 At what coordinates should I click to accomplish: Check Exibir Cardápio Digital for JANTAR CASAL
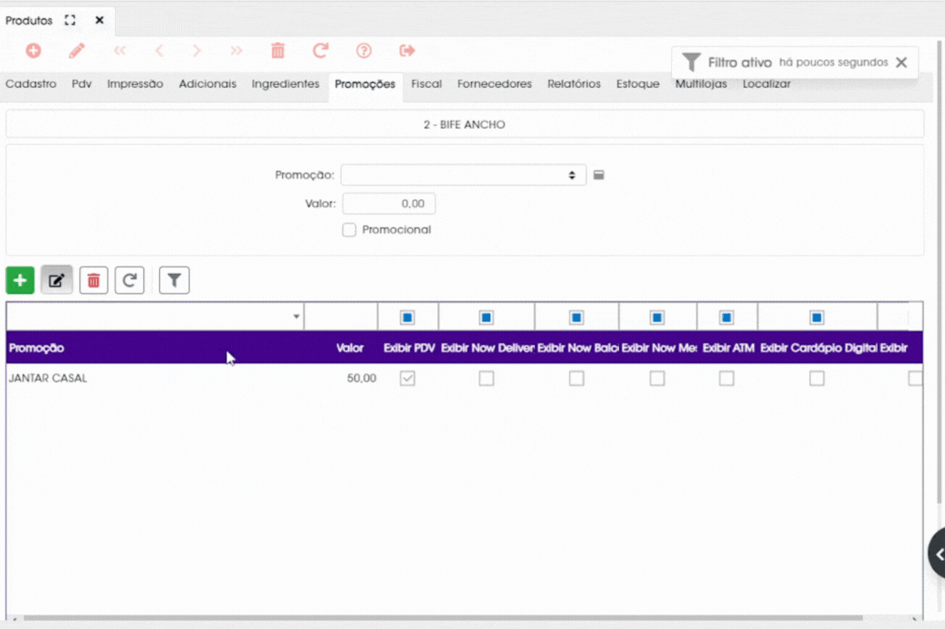pyautogui.click(x=816, y=378)
